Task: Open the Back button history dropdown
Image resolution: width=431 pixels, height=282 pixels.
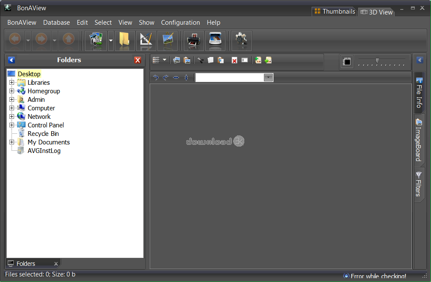Action: click(28, 40)
